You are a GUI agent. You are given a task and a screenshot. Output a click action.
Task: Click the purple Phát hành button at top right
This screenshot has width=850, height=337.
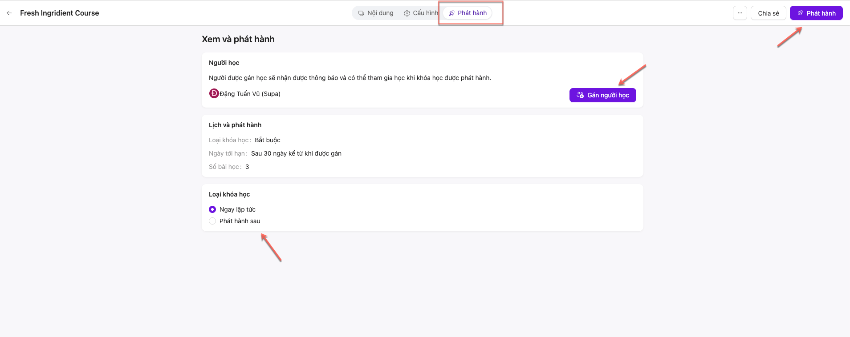coord(816,13)
